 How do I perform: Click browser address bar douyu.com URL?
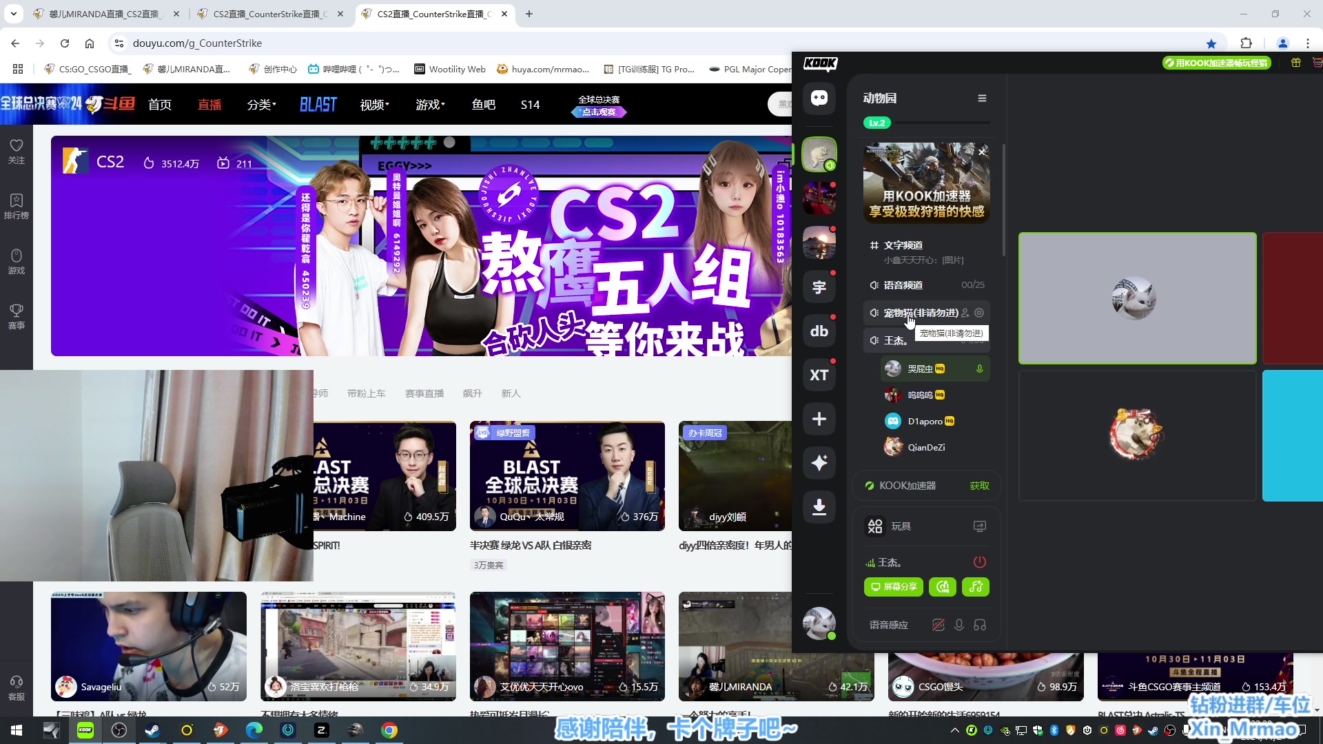coord(197,43)
